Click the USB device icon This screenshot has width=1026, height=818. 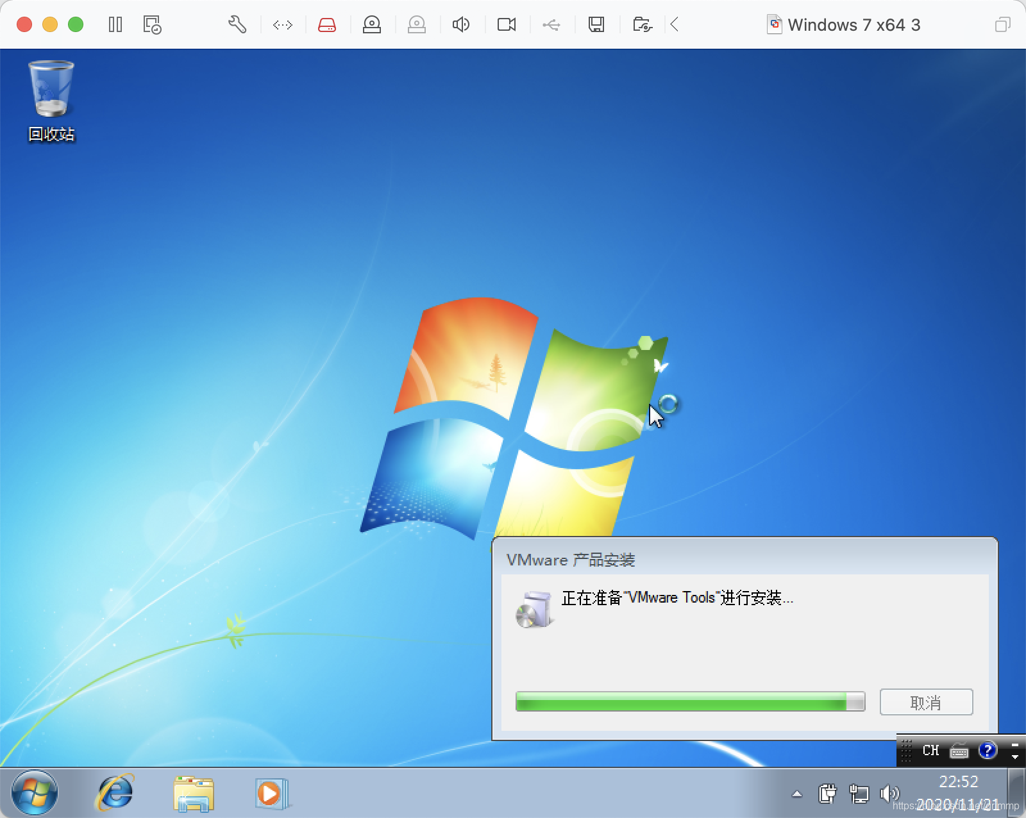(551, 25)
